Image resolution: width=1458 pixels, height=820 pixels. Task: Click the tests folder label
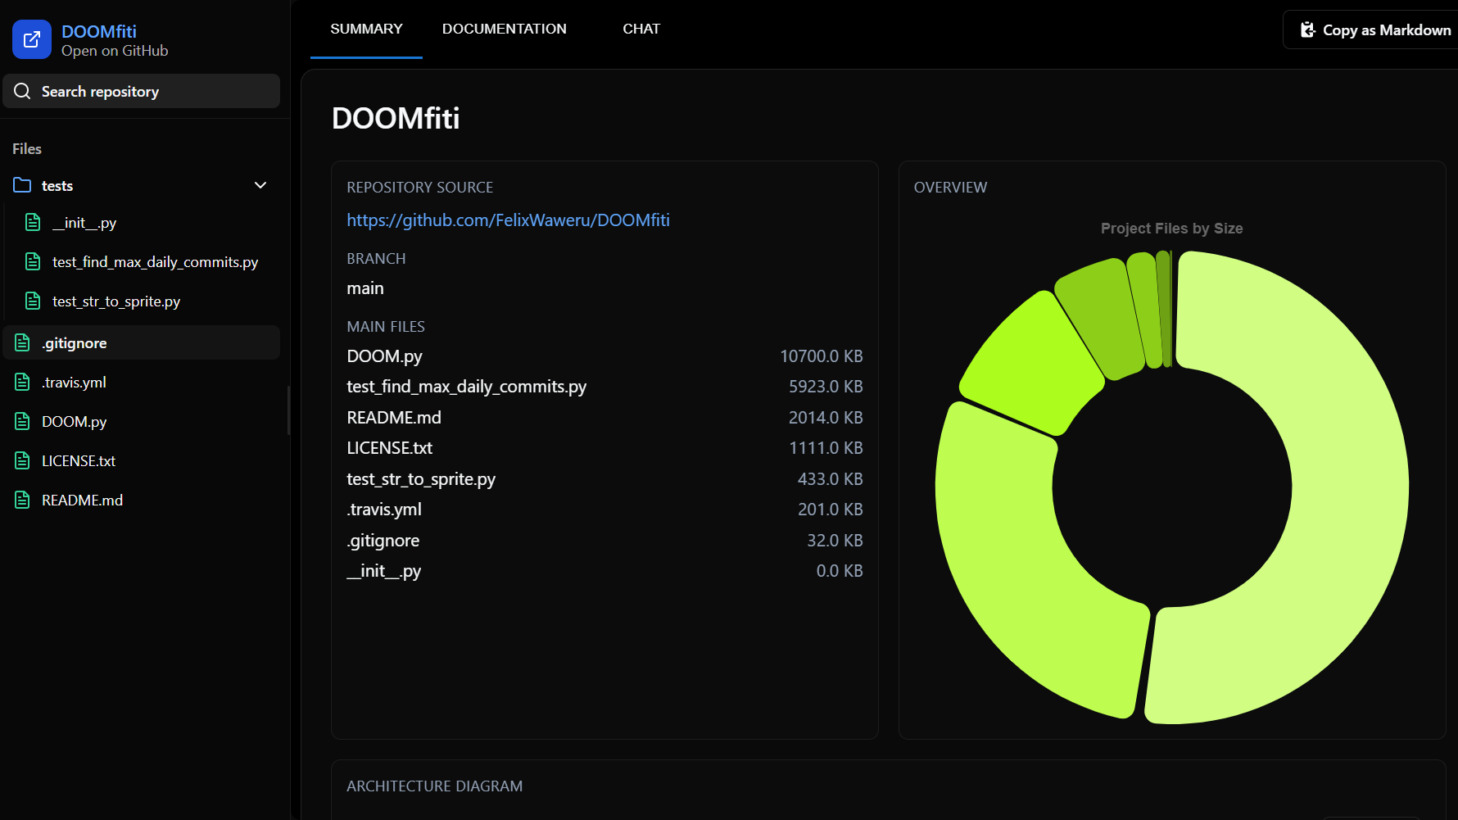[57, 185]
